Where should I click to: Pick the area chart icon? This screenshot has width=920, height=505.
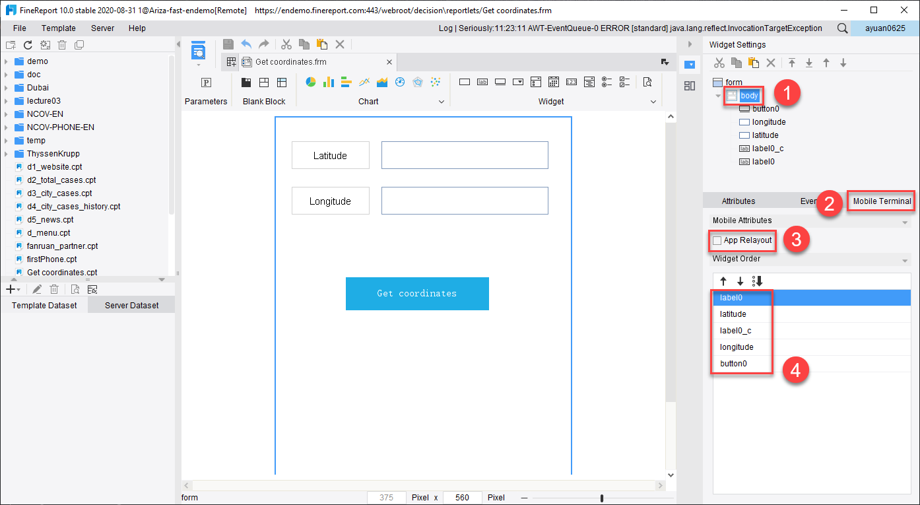tap(382, 82)
